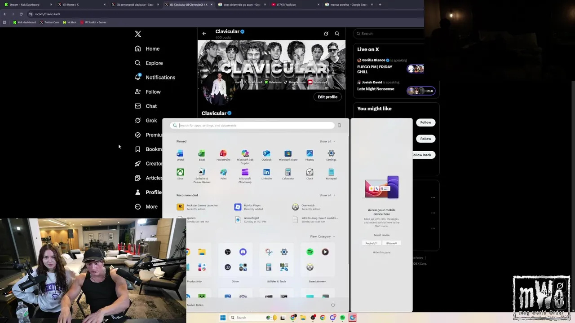Open Grok in X sidebar
Screen dimensions: 575x323
[146, 121]
